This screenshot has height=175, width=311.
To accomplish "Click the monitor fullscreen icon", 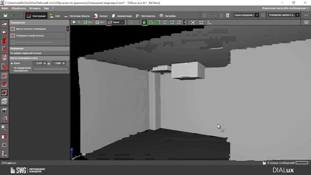I will (x=306, y=22).
